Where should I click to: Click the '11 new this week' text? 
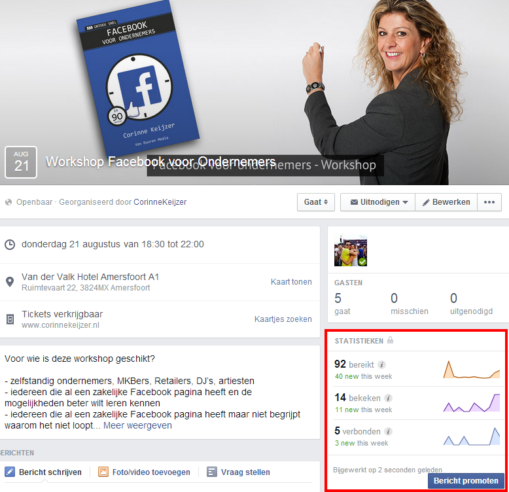click(x=364, y=410)
